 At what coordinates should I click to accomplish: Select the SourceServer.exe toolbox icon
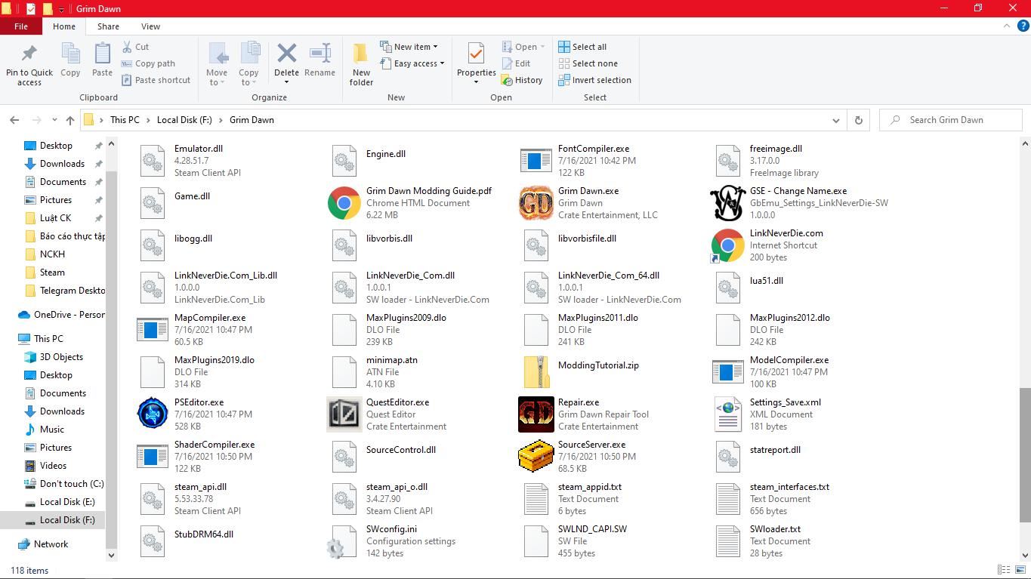(x=536, y=457)
